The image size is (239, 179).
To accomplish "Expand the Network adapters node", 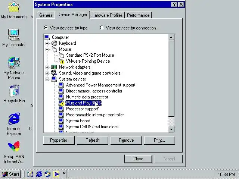I will (x=47, y=67).
